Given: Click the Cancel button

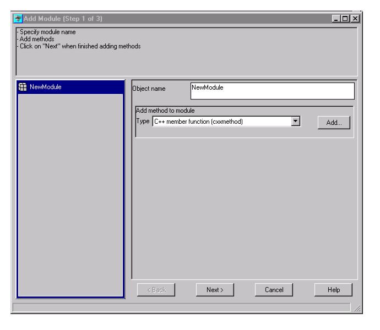Looking at the screenshot, I should (x=274, y=290).
